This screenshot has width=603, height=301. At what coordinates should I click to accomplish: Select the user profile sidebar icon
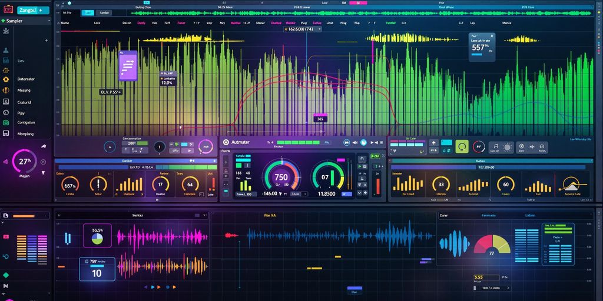click(6, 51)
